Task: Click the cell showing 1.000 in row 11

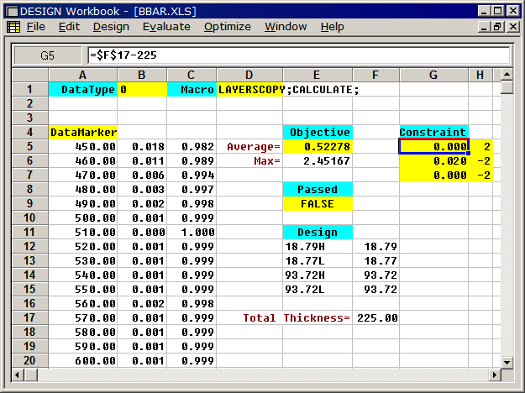Action: 192,232
